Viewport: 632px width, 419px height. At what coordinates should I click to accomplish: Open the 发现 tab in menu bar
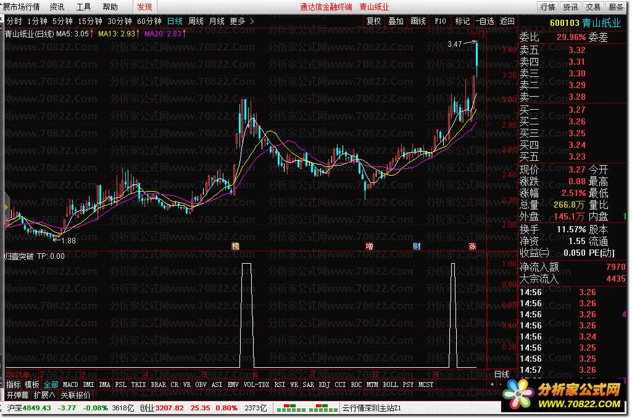point(144,7)
